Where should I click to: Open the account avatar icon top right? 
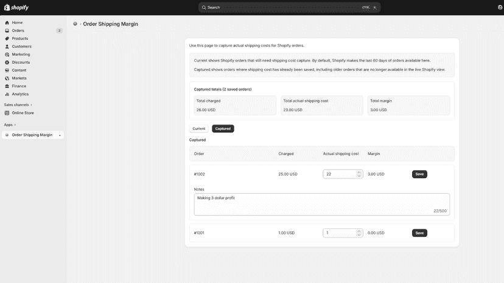pyautogui.click(x=500, y=7)
